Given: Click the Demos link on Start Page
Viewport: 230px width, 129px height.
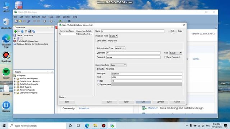Looking at the screenshot, I should coord(196,59).
